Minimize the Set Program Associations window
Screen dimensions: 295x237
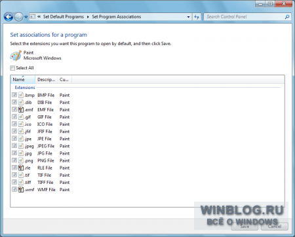[x=260, y=4]
